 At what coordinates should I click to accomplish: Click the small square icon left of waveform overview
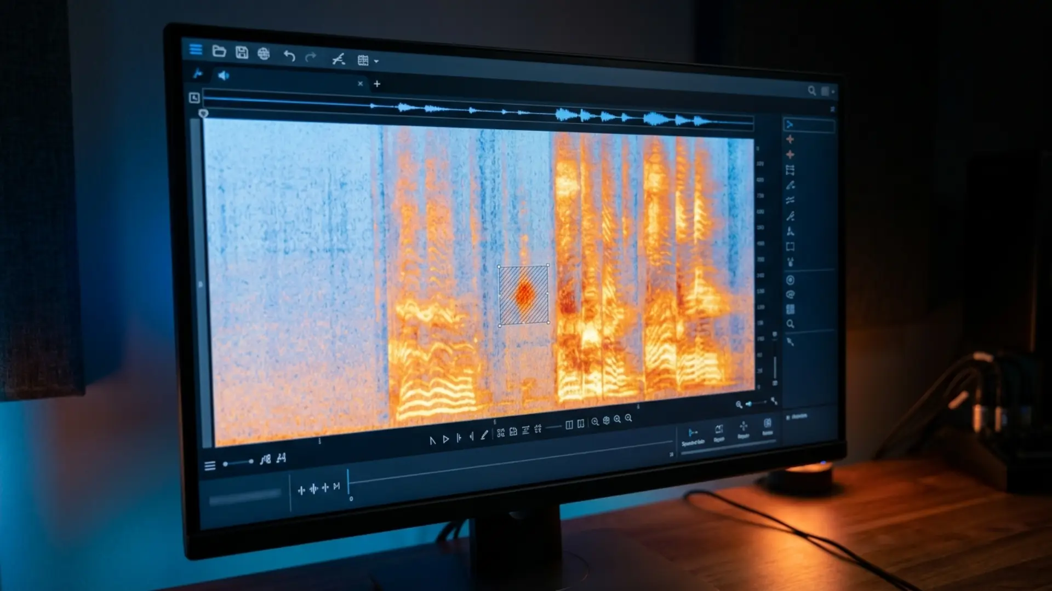[194, 98]
